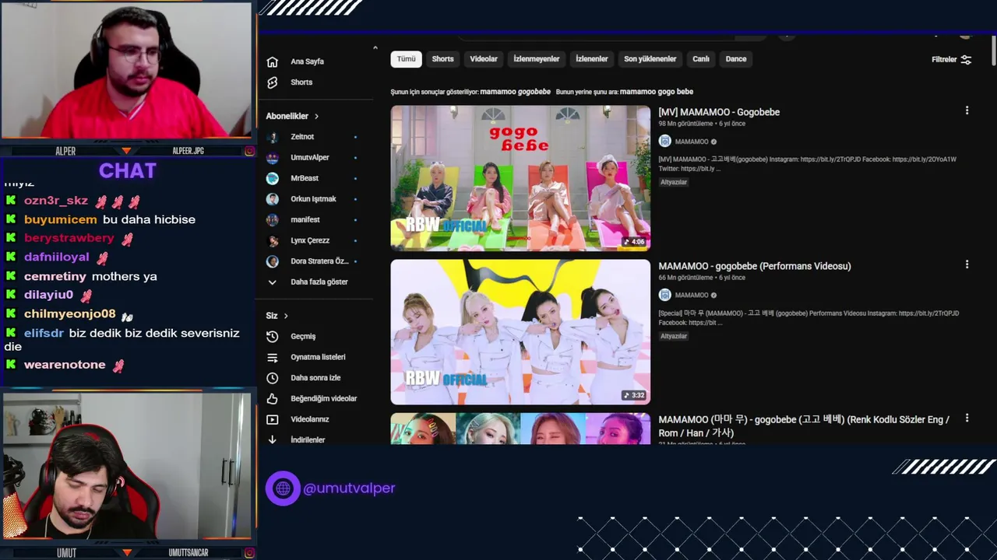Screen dimensions: 997x560
Task: Click 98 Mn görüntüleme view count
Action: pyautogui.click(x=686, y=124)
